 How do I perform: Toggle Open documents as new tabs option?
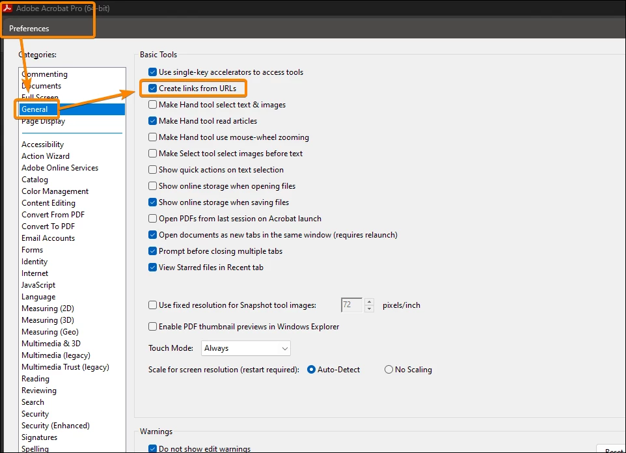click(152, 235)
